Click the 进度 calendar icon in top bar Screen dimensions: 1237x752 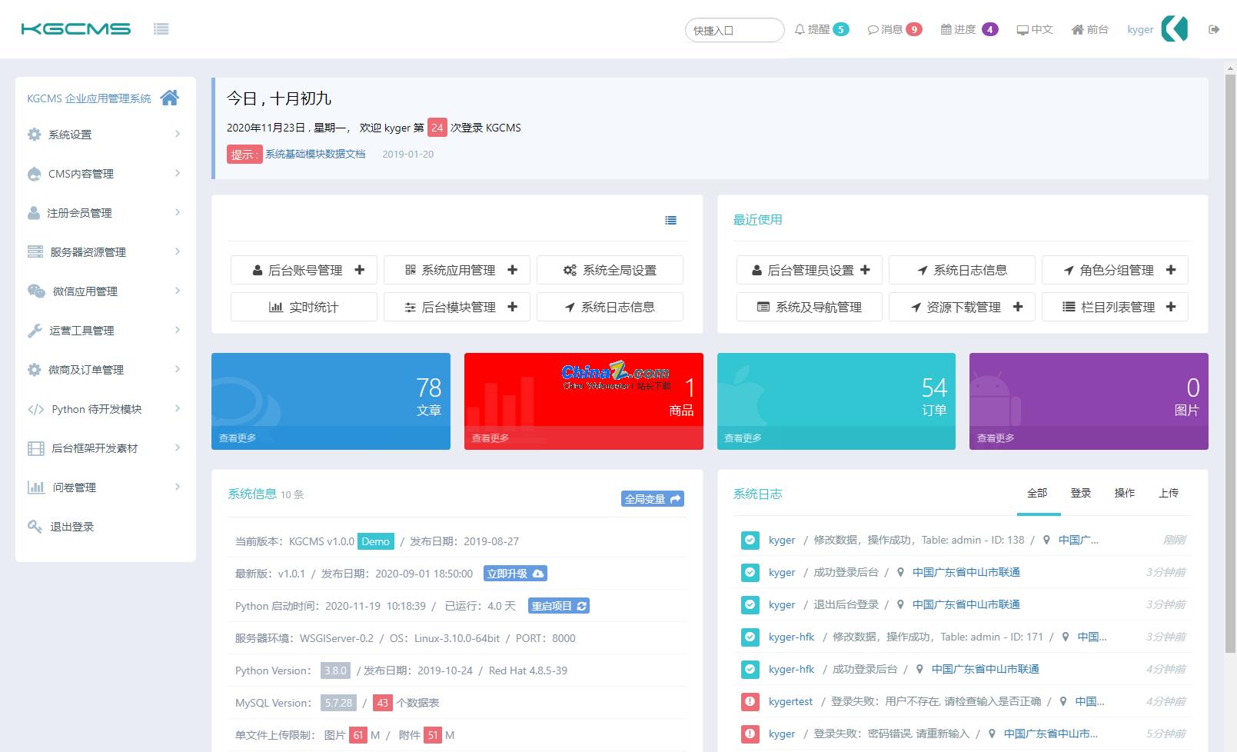click(x=946, y=29)
